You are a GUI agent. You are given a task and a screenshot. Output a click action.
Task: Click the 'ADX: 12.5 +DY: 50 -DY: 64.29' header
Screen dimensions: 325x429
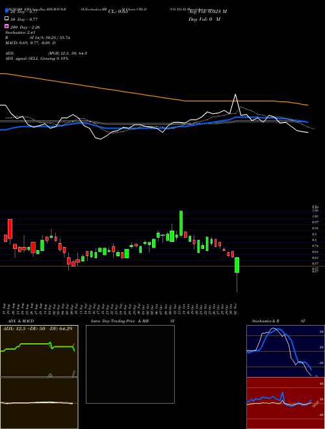[38, 328]
